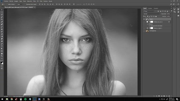The height and width of the screenshot is (101, 180).
Task: Click the Quick Mask mode icon
Action: (2, 66)
